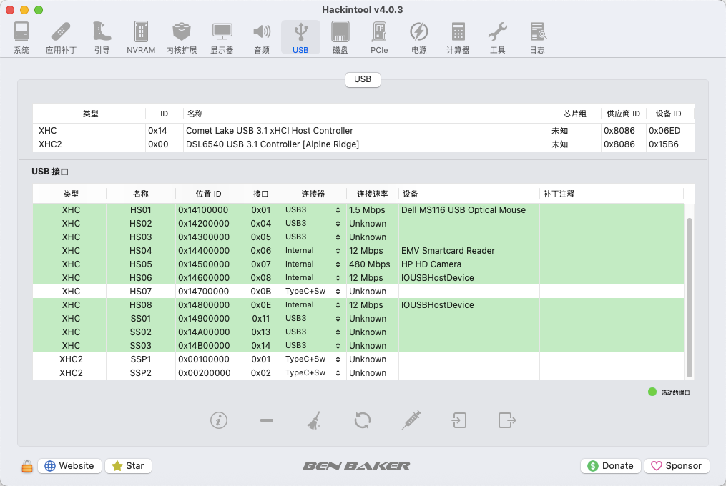Click the padlock icon
The width and height of the screenshot is (726, 486).
click(27, 466)
